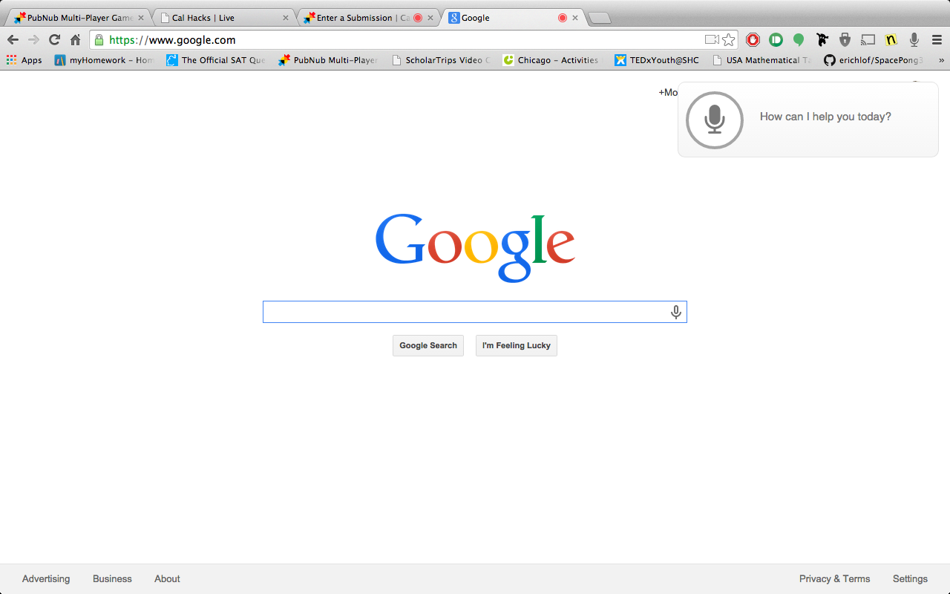The image size is (950, 594).
Task: Reload the Google page
Action: (54, 40)
